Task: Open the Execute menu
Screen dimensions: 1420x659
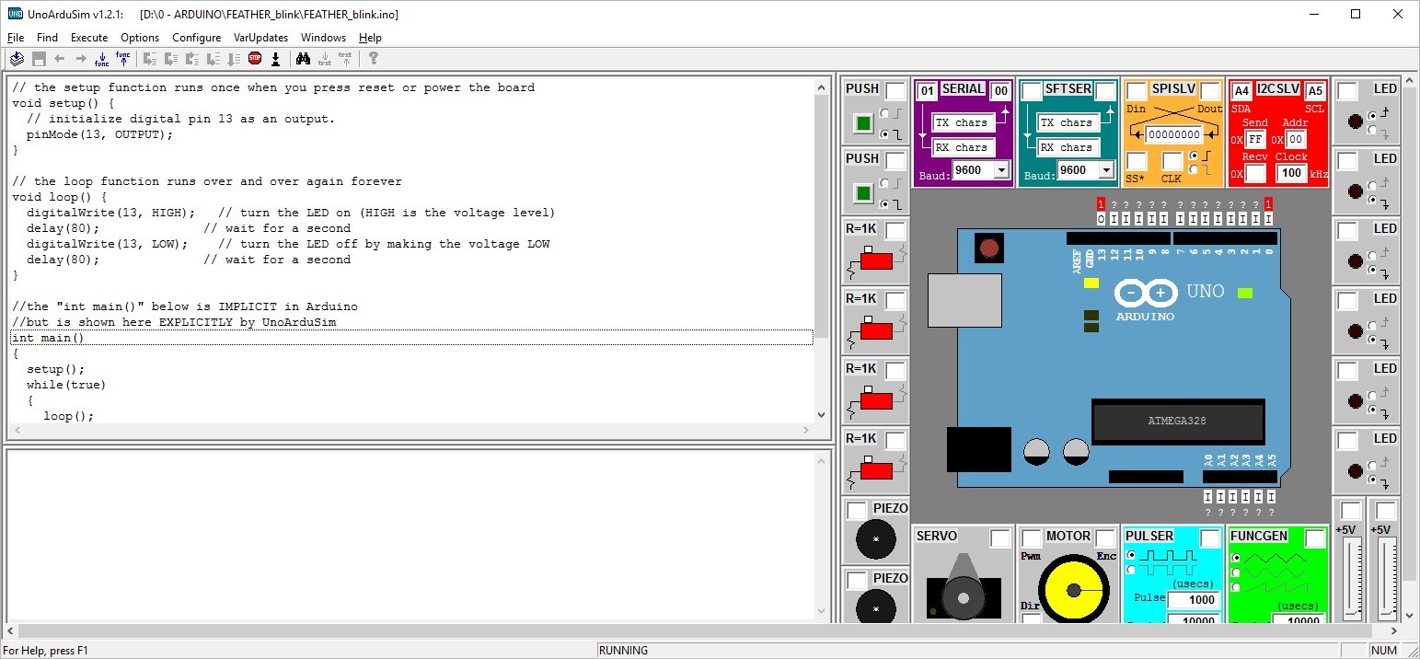Action: pos(89,38)
